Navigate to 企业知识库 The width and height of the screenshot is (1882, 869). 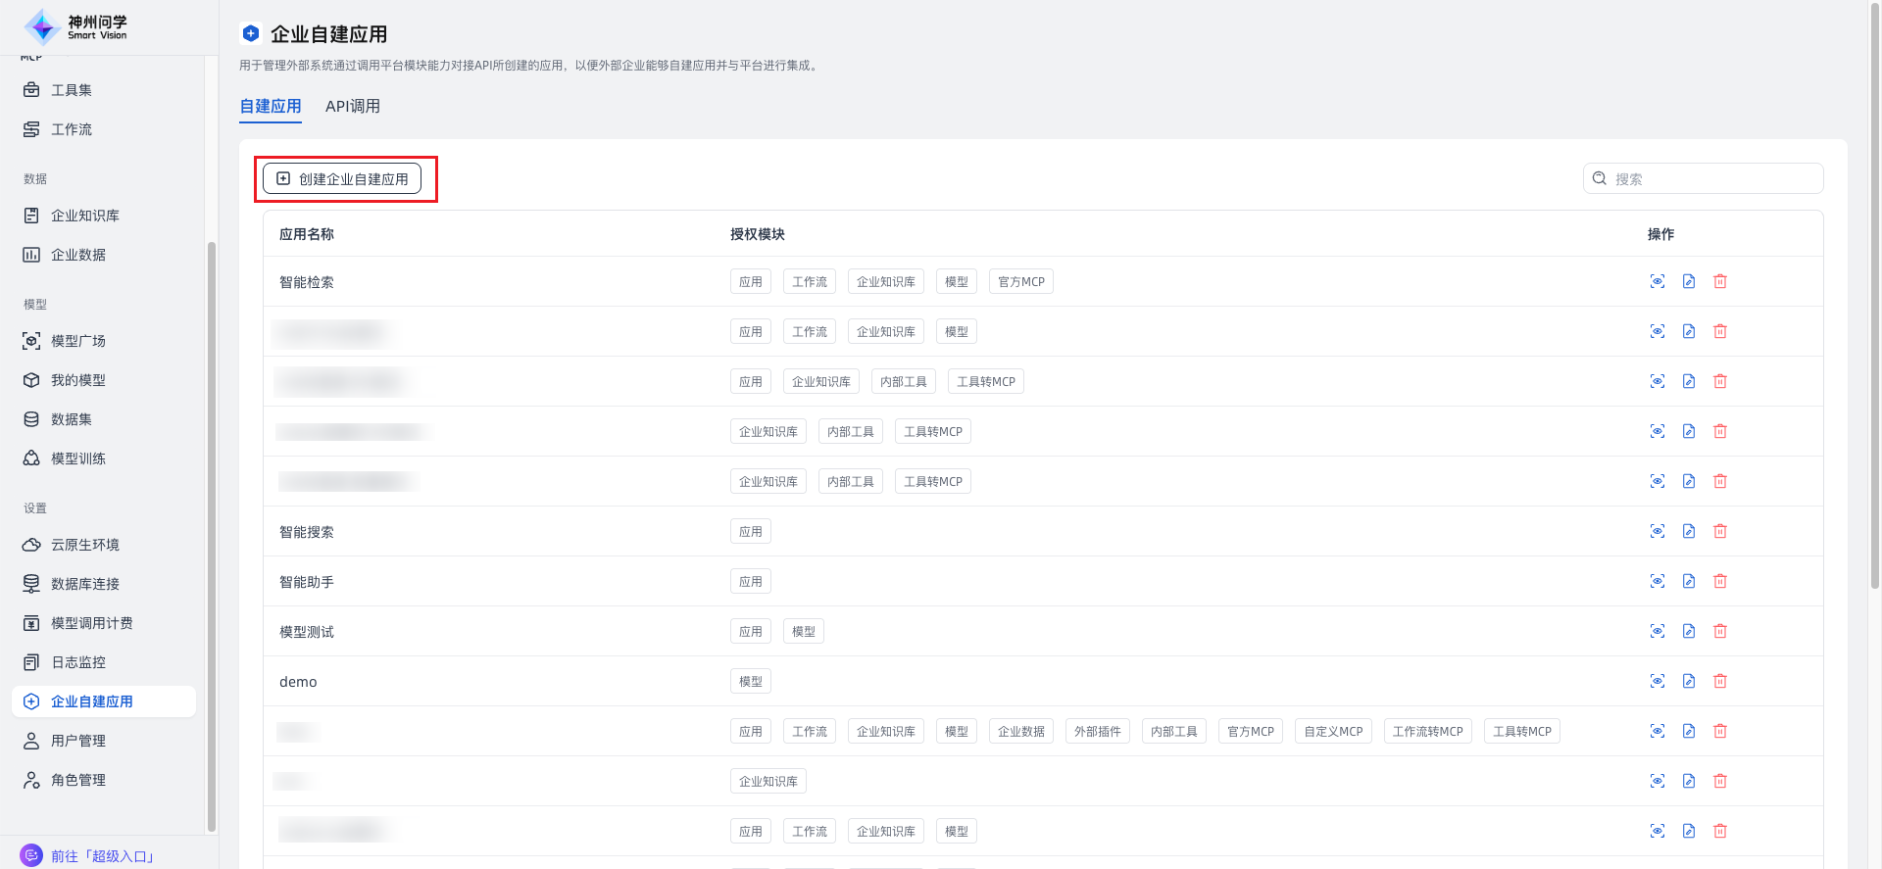click(x=85, y=216)
